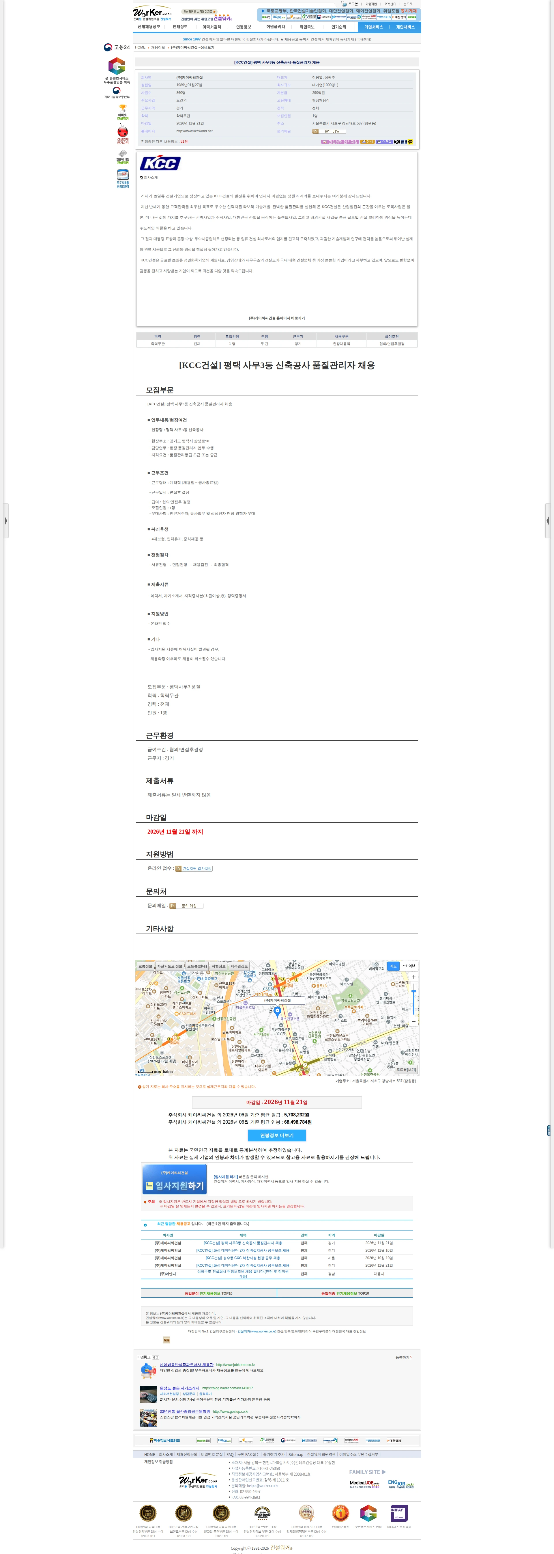The height and width of the screenshot is (1554, 554).
Task: Switch the map to 스카이뷰 mode
Action: pyautogui.click(x=409, y=966)
